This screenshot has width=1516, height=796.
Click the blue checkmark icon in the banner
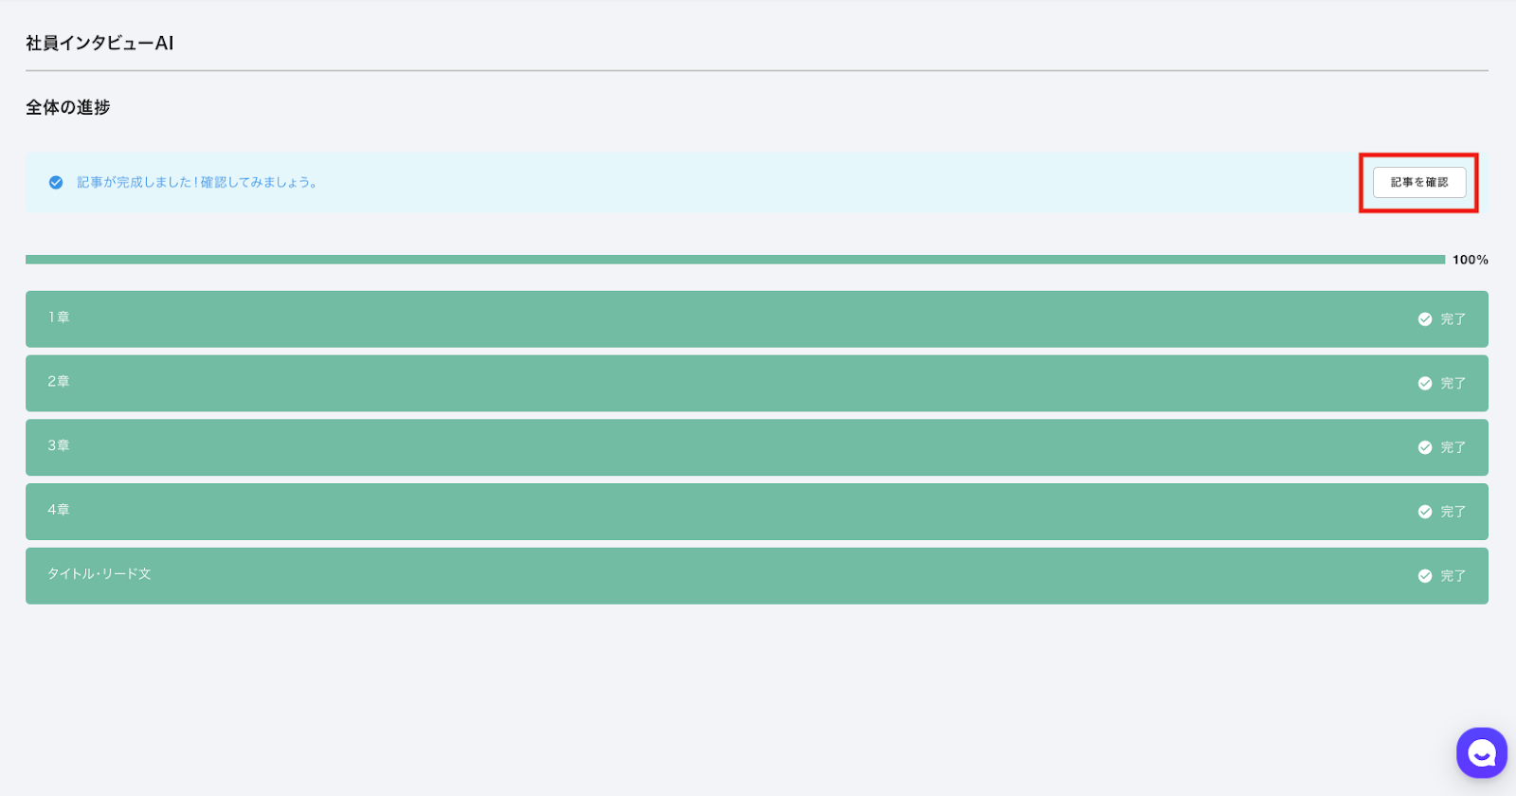(x=56, y=182)
